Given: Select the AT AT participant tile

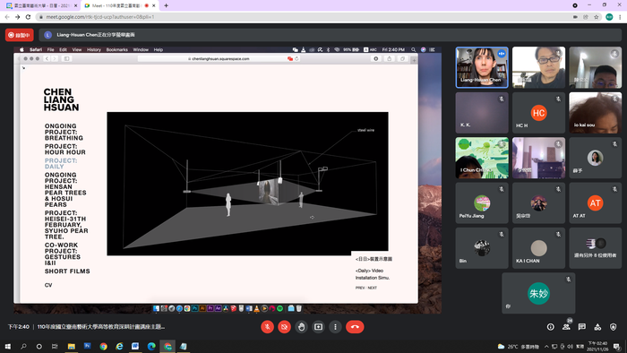Looking at the screenshot, I should [596, 203].
